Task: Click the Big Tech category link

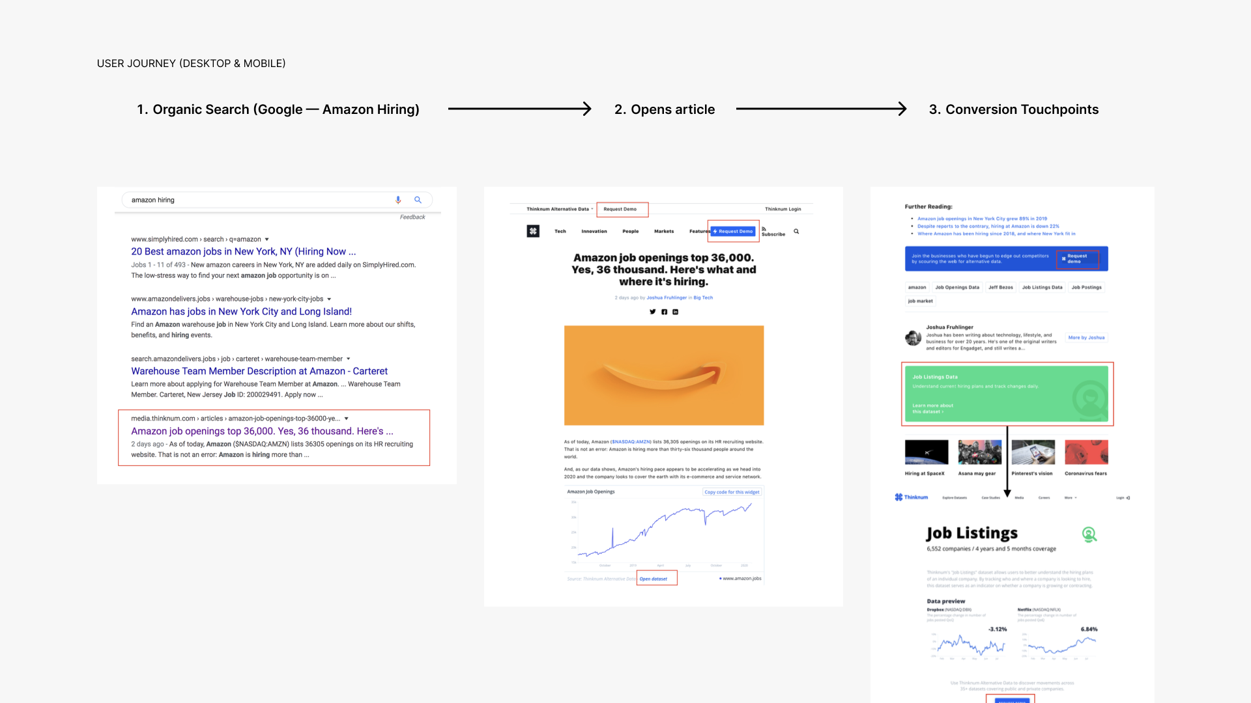Action: (x=703, y=297)
